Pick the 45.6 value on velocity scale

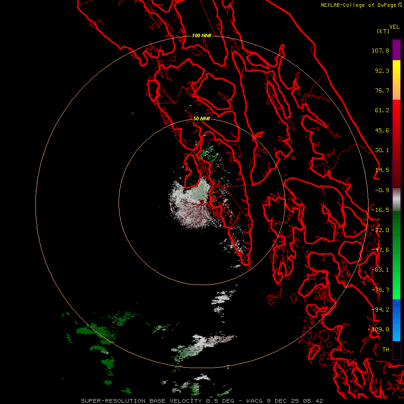click(x=382, y=130)
